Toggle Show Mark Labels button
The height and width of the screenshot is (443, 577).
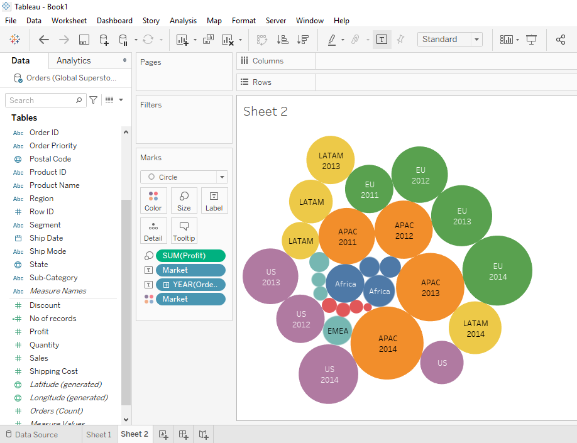pyautogui.click(x=382, y=40)
